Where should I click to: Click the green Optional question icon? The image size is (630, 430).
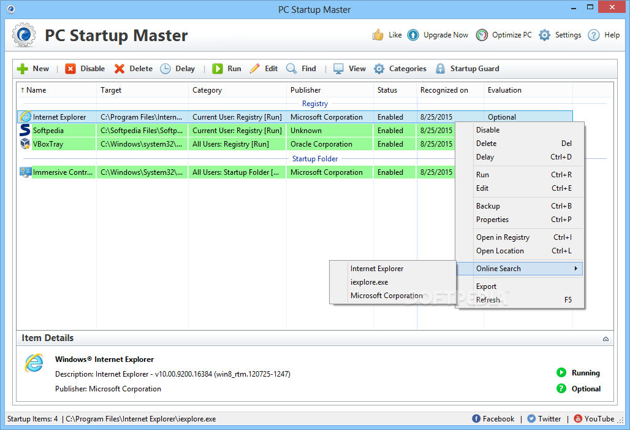(x=561, y=388)
